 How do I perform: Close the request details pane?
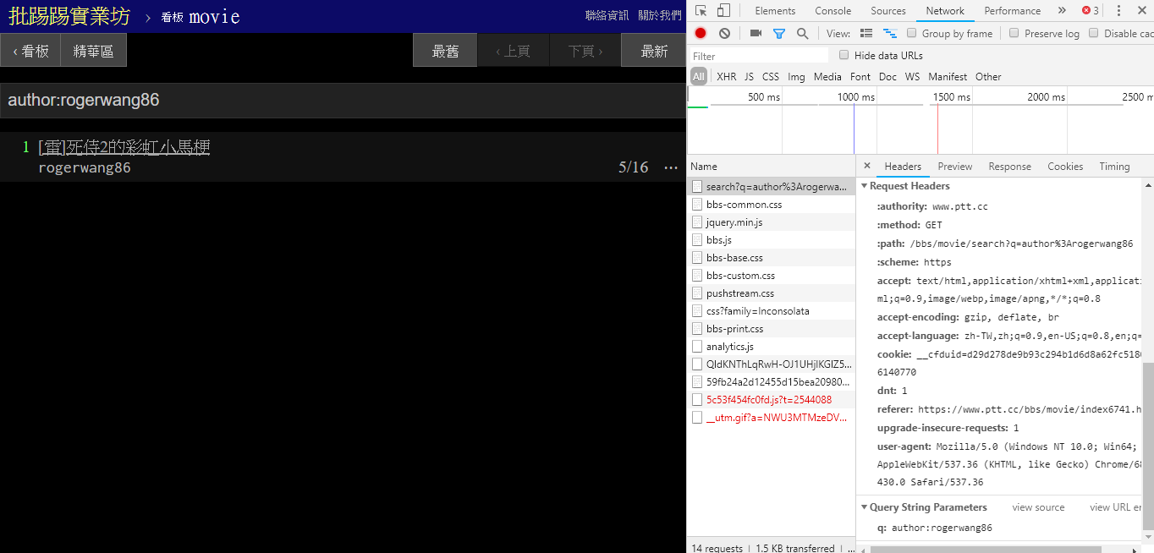pos(867,166)
